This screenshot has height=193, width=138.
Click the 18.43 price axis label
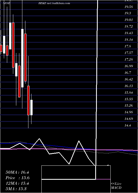[129, 33]
